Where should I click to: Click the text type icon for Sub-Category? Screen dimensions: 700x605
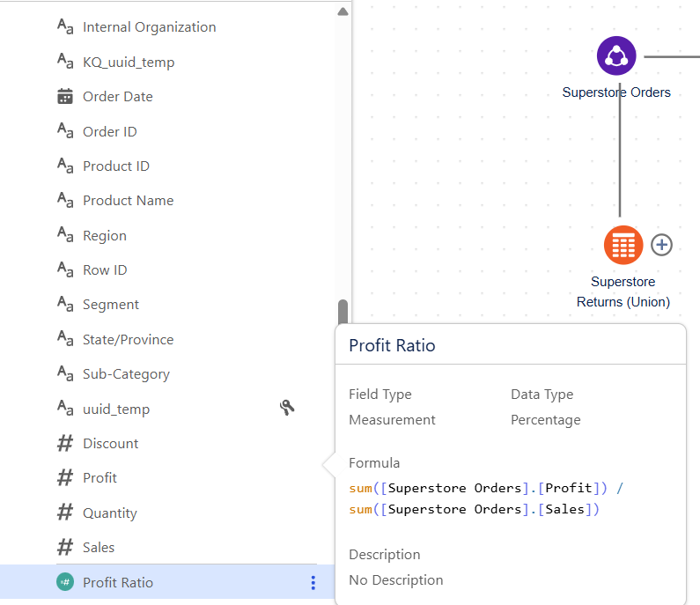pos(65,373)
